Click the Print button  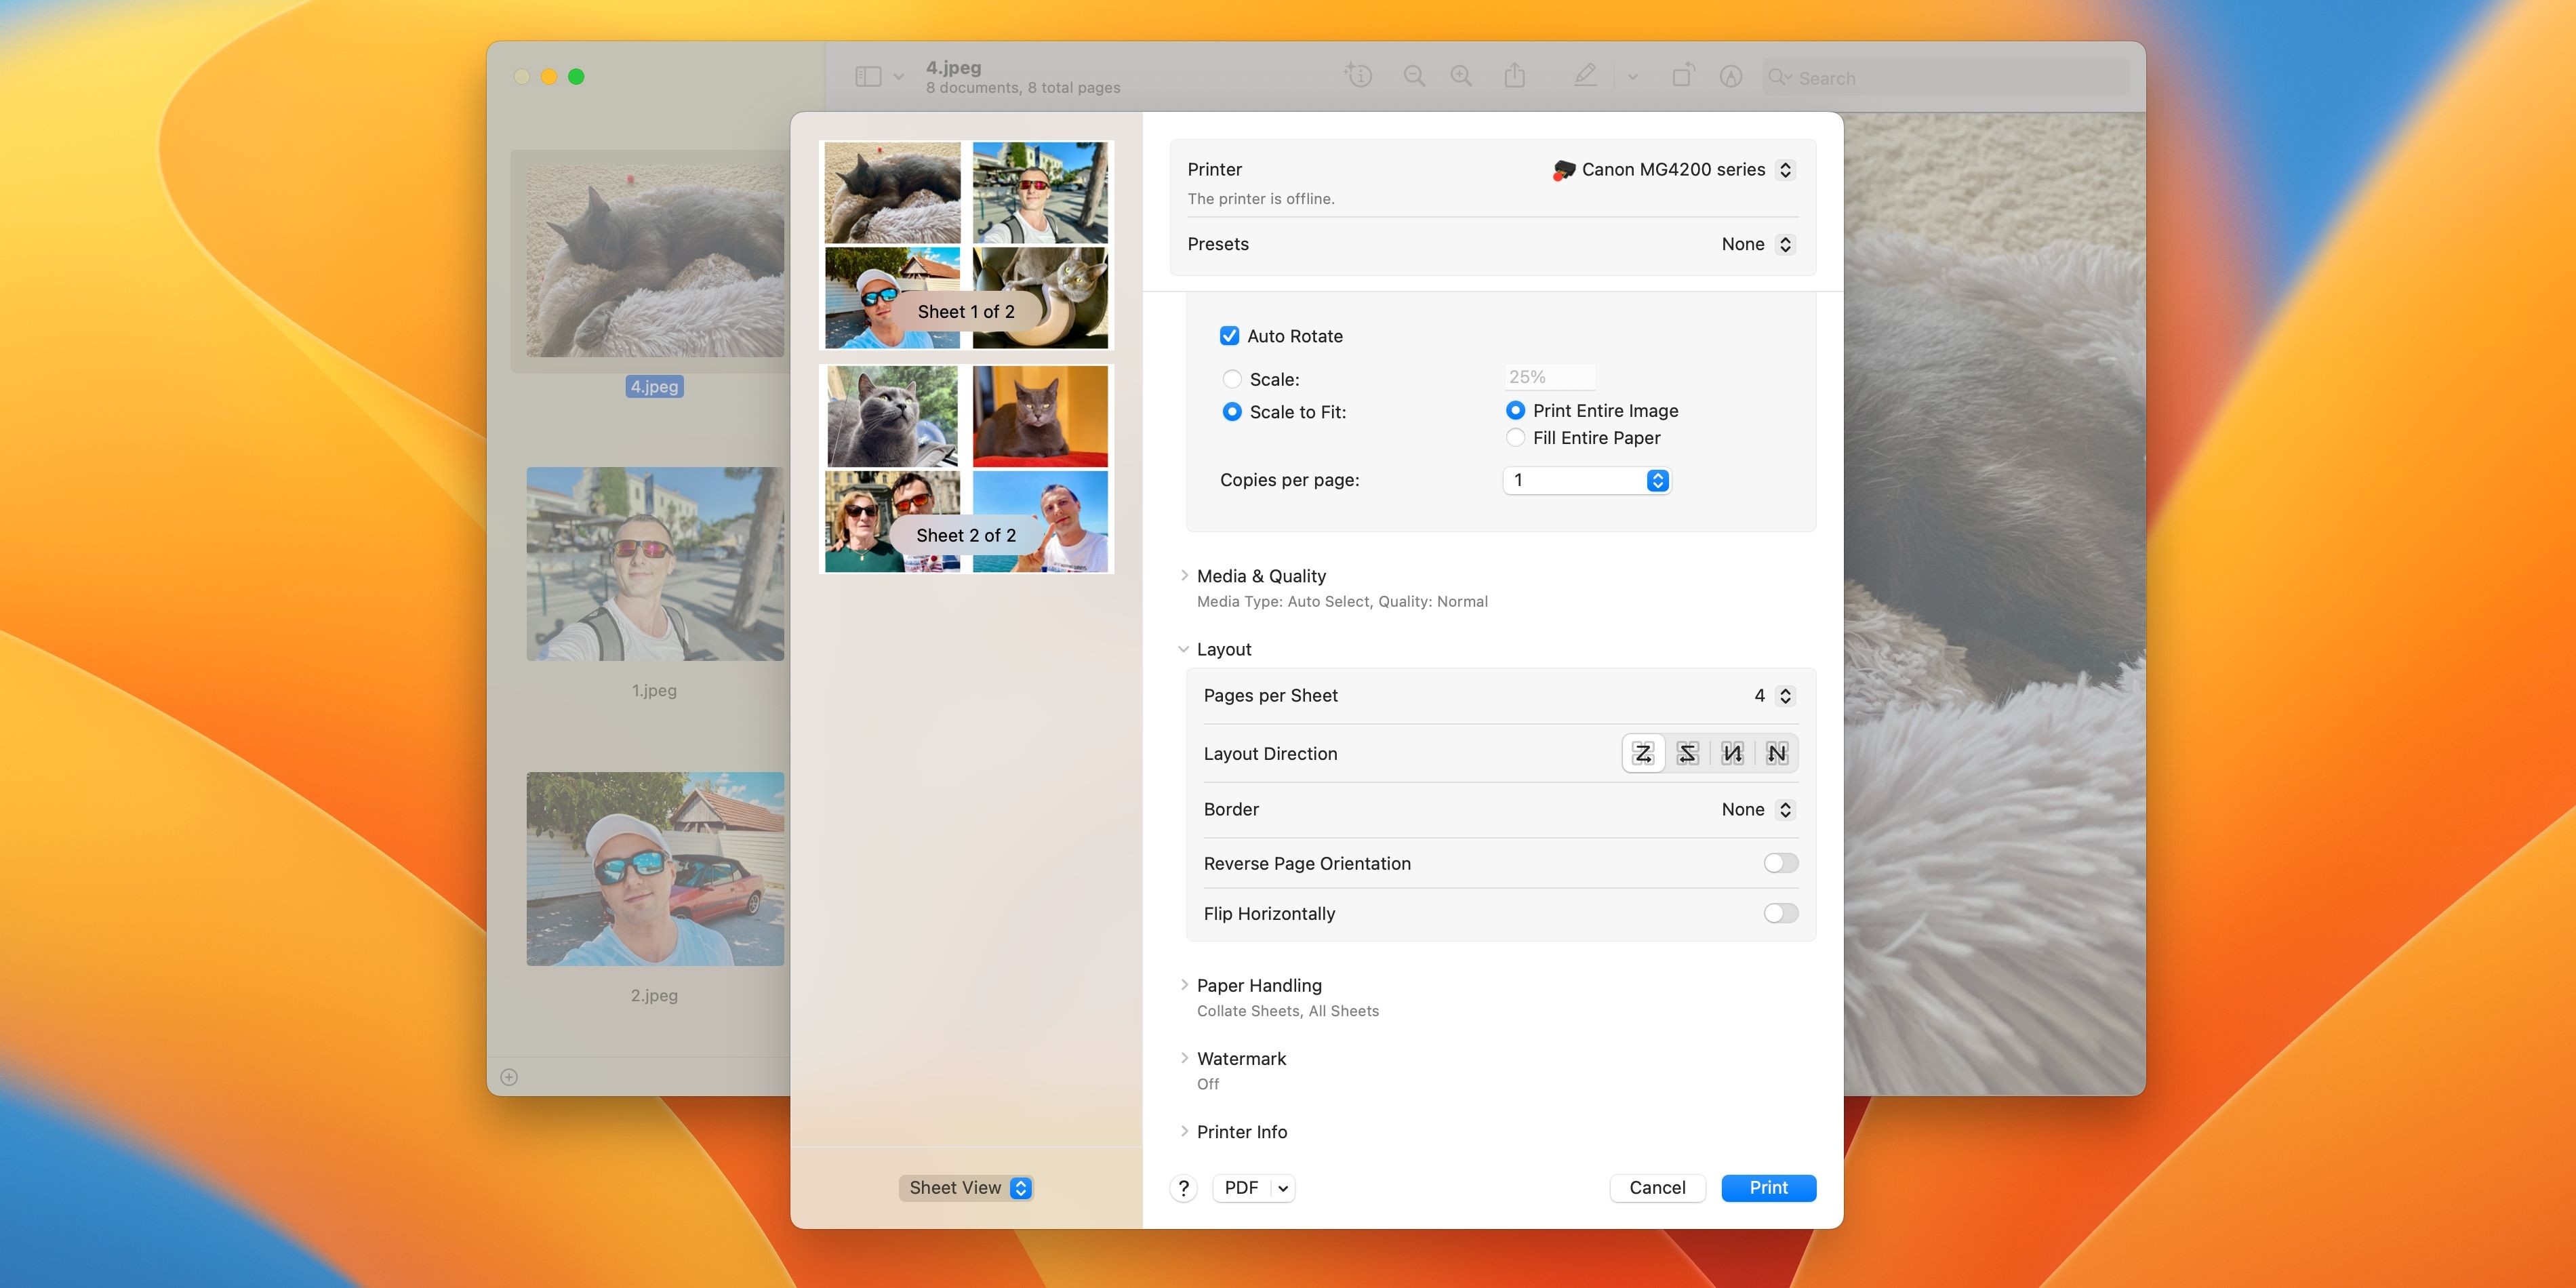[x=1768, y=1188]
